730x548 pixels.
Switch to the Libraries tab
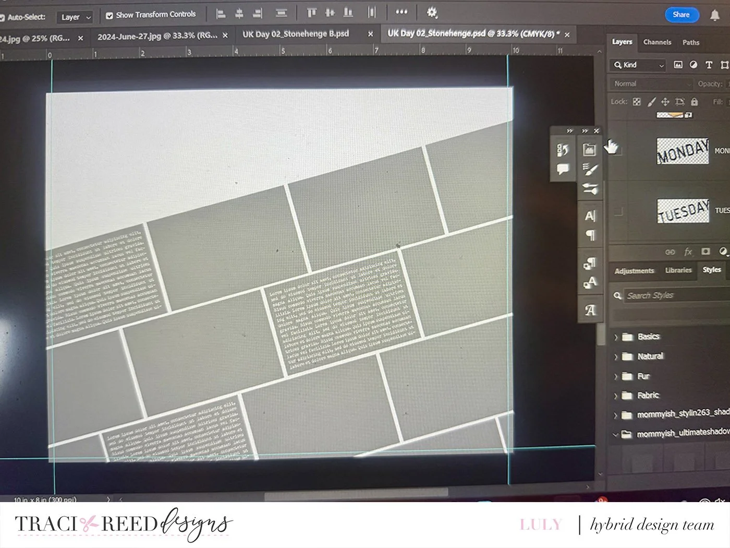tap(678, 270)
